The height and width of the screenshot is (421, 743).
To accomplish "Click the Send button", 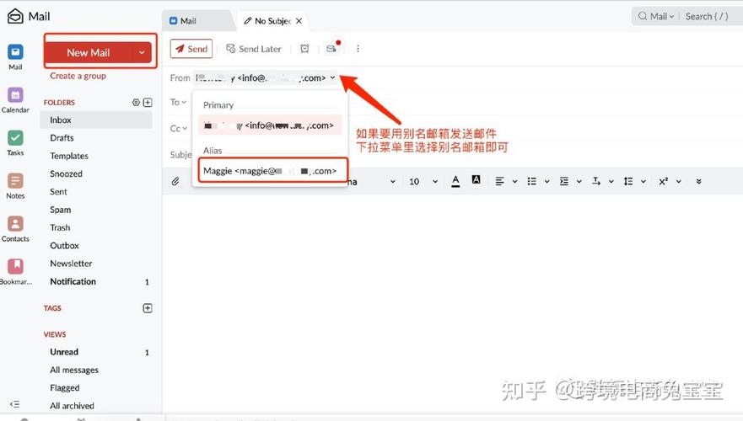I will coord(191,49).
